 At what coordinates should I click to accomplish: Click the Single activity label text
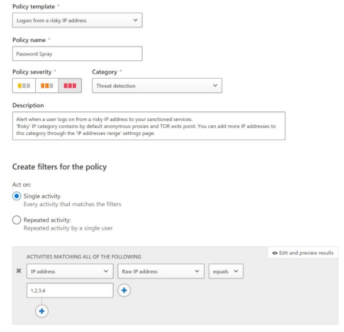(x=42, y=196)
